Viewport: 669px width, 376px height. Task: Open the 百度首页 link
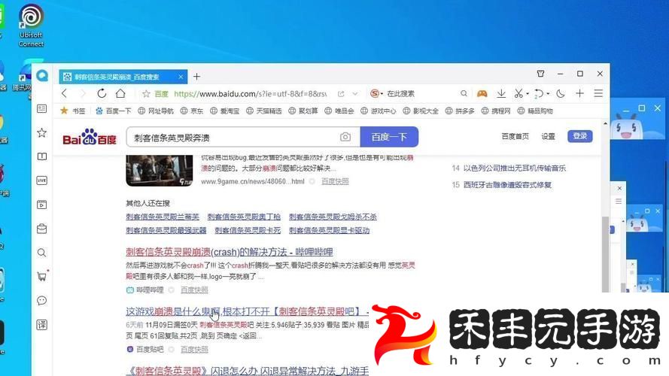(x=515, y=136)
